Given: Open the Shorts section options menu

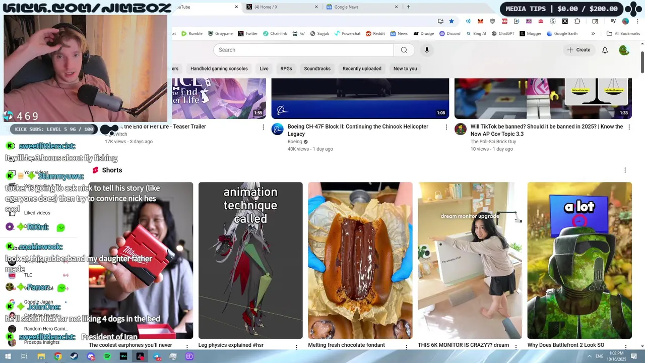Looking at the screenshot, I should tap(625, 170).
